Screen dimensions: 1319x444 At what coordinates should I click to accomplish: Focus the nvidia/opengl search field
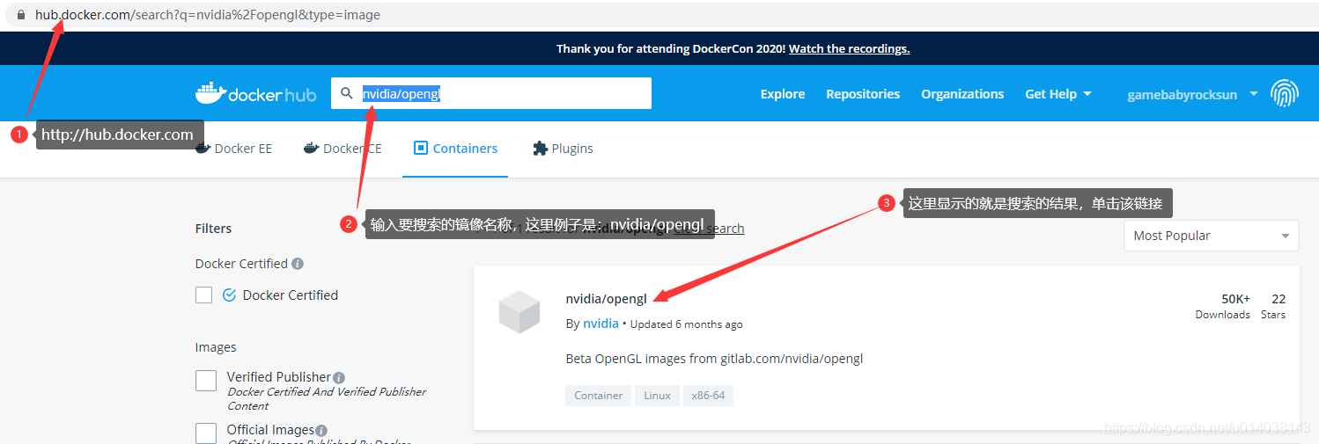[491, 93]
